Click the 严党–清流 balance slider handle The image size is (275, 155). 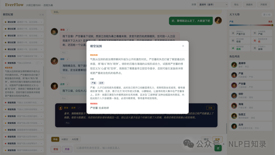[x=272, y=25]
